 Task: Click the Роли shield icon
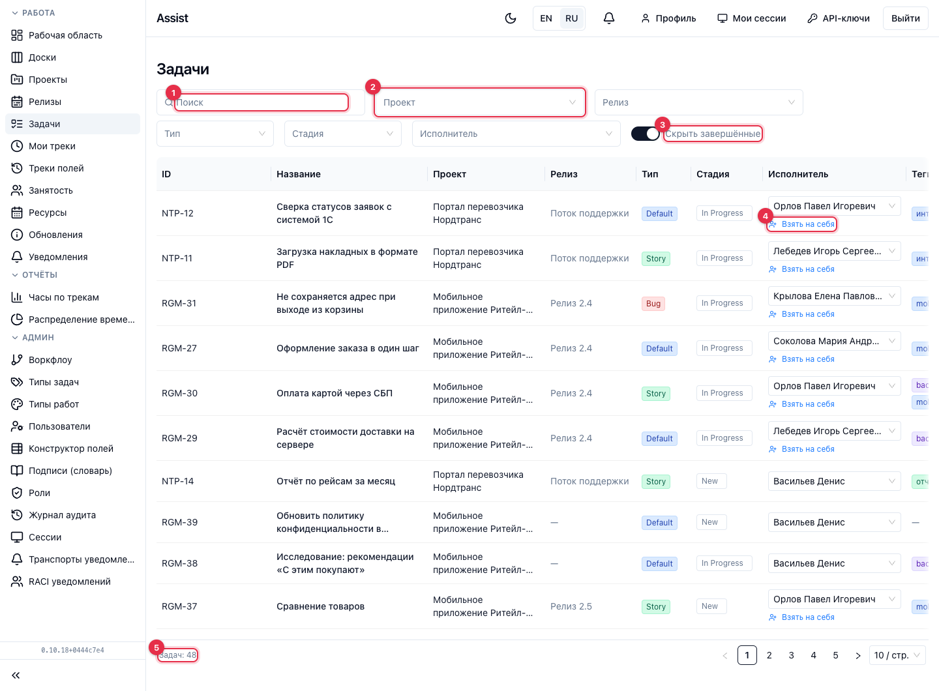17,493
